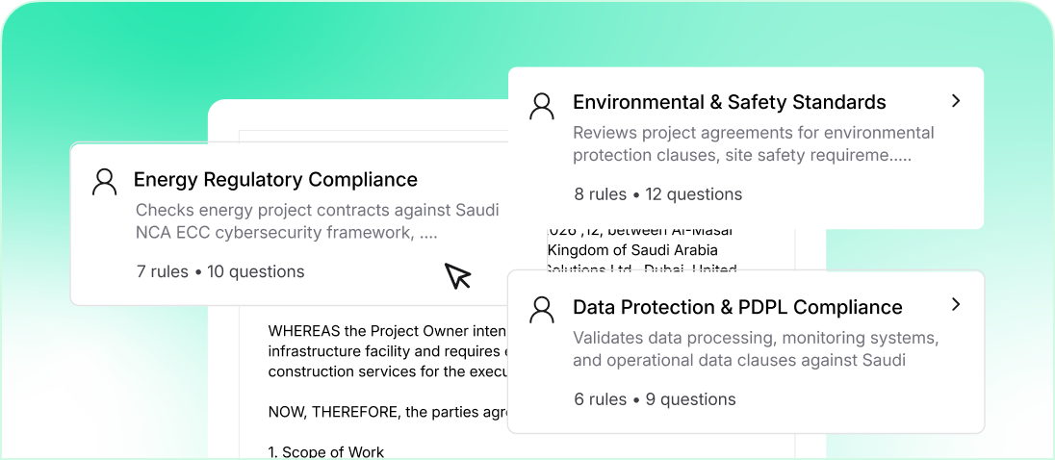Click the Energy card's 7 rules count
Image resolution: width=1055 pixels, height=460 pixels.
pos(163,271)
